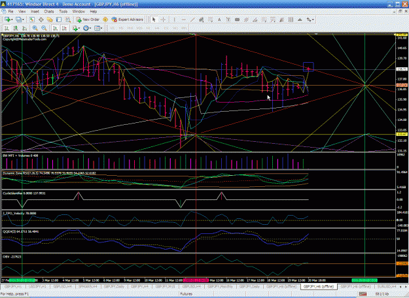Click the red date marker on time axis
The image size is (409, 298).
[196, 280]
